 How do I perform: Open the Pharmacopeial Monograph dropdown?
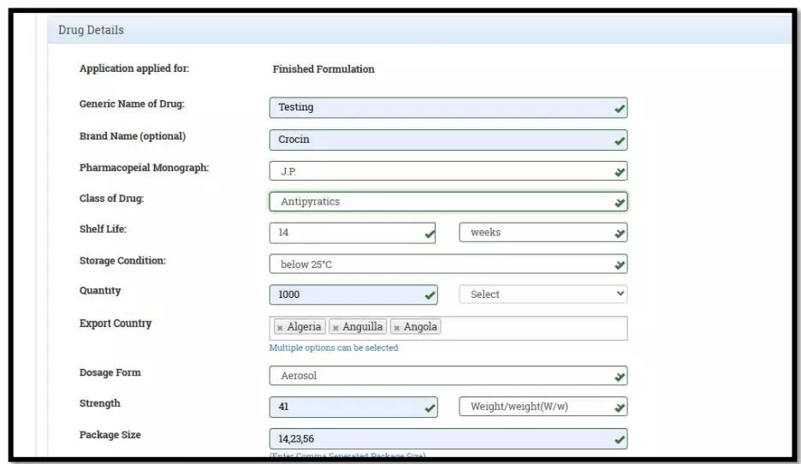point(448,171)
